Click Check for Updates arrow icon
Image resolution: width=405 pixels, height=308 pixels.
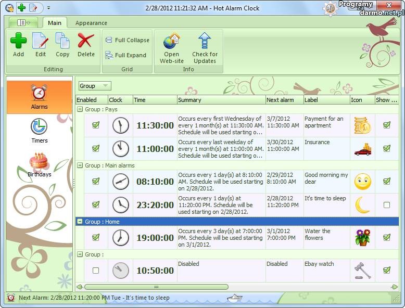click(x=205, y=42)
